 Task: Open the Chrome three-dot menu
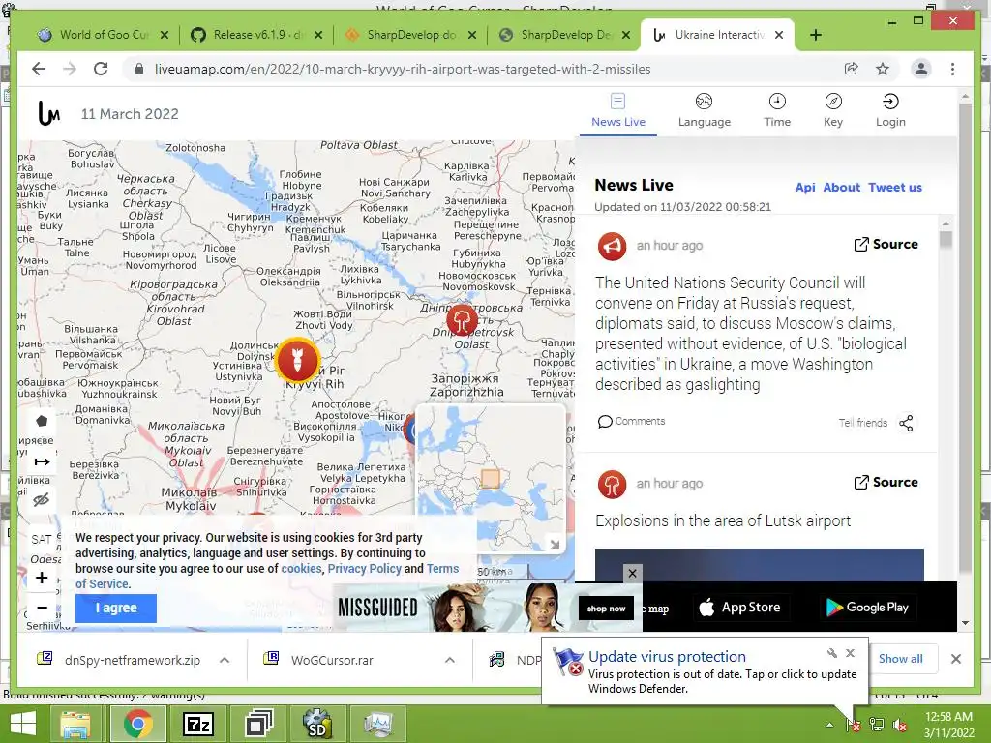point(952,69)
